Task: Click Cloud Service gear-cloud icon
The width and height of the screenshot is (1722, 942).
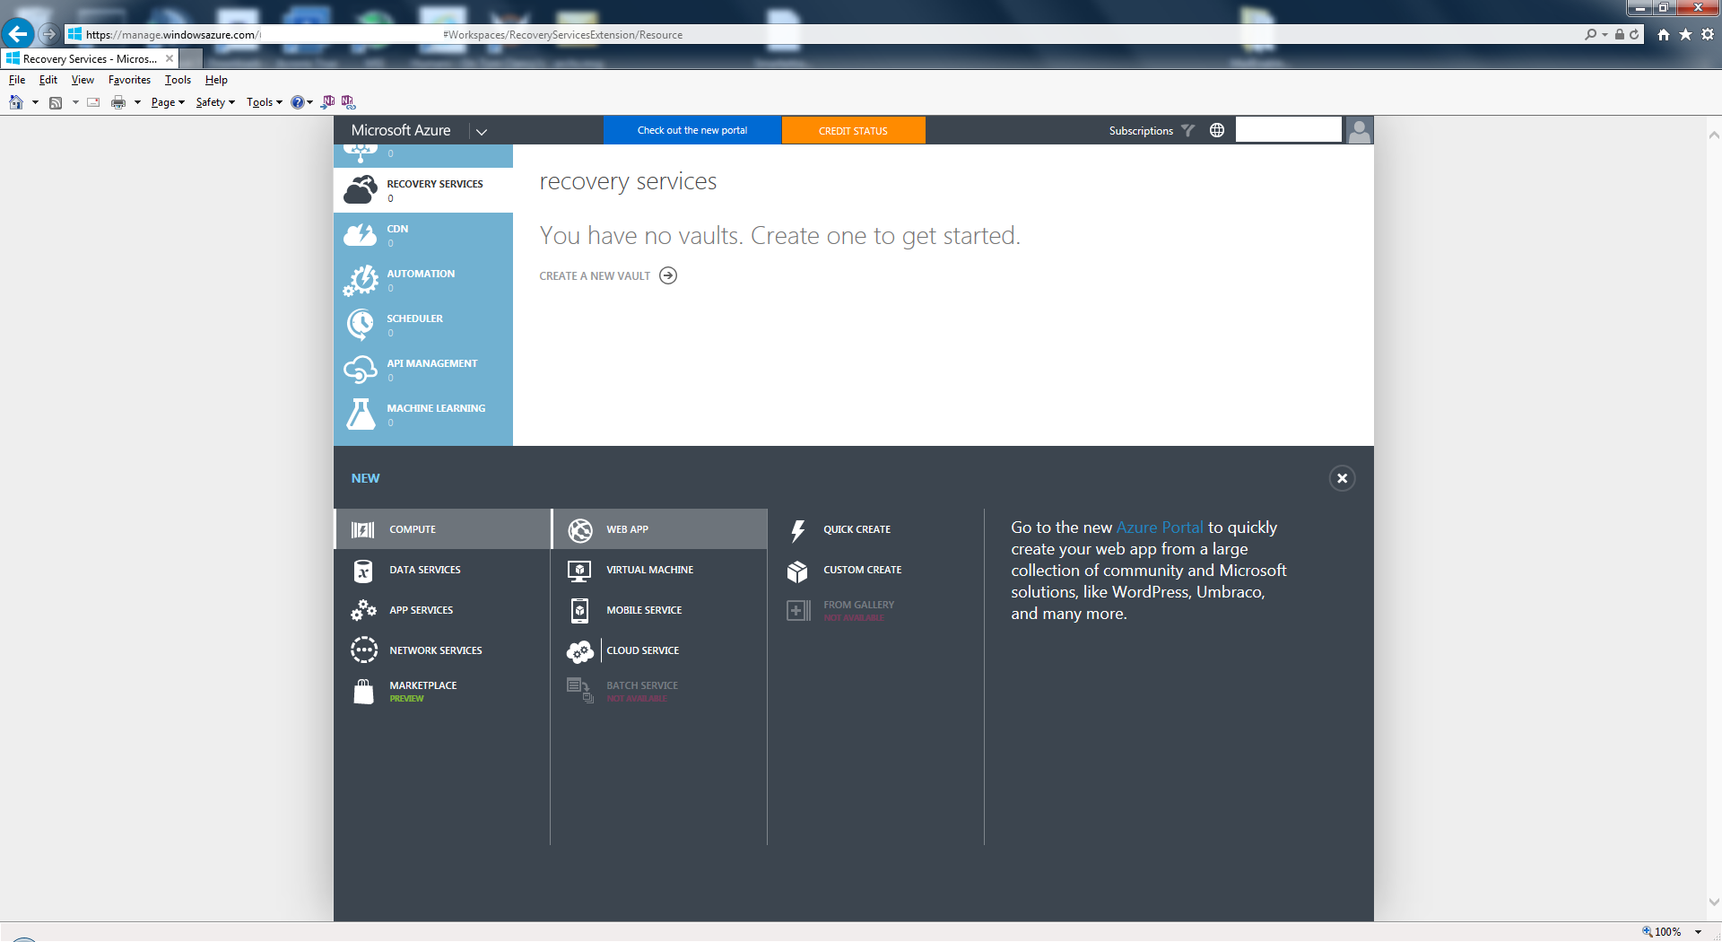Action: tap(580, 651)
